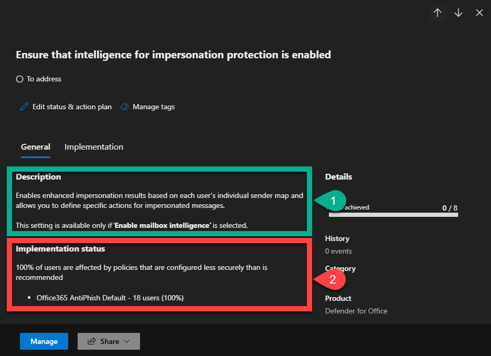Click the Implementation status heading
This screenshot has height=356, width=491.
[60, 249]
